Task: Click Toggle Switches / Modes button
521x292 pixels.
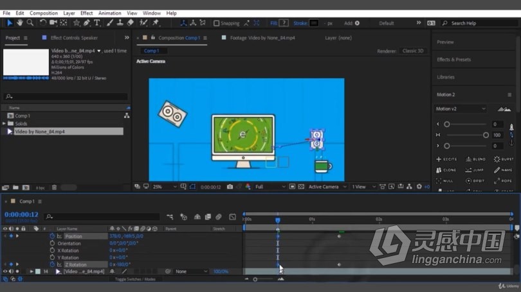Action: [135, 279]
